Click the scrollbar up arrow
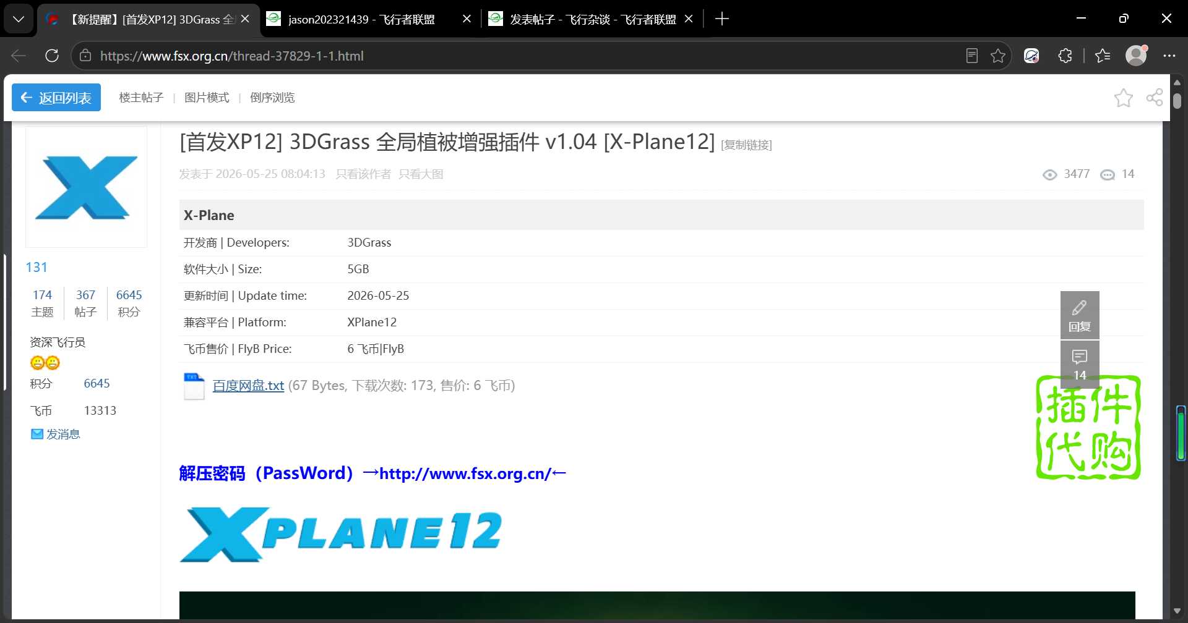The image size is (1188, 623). pyautogui.click(x=1177, y=83)
